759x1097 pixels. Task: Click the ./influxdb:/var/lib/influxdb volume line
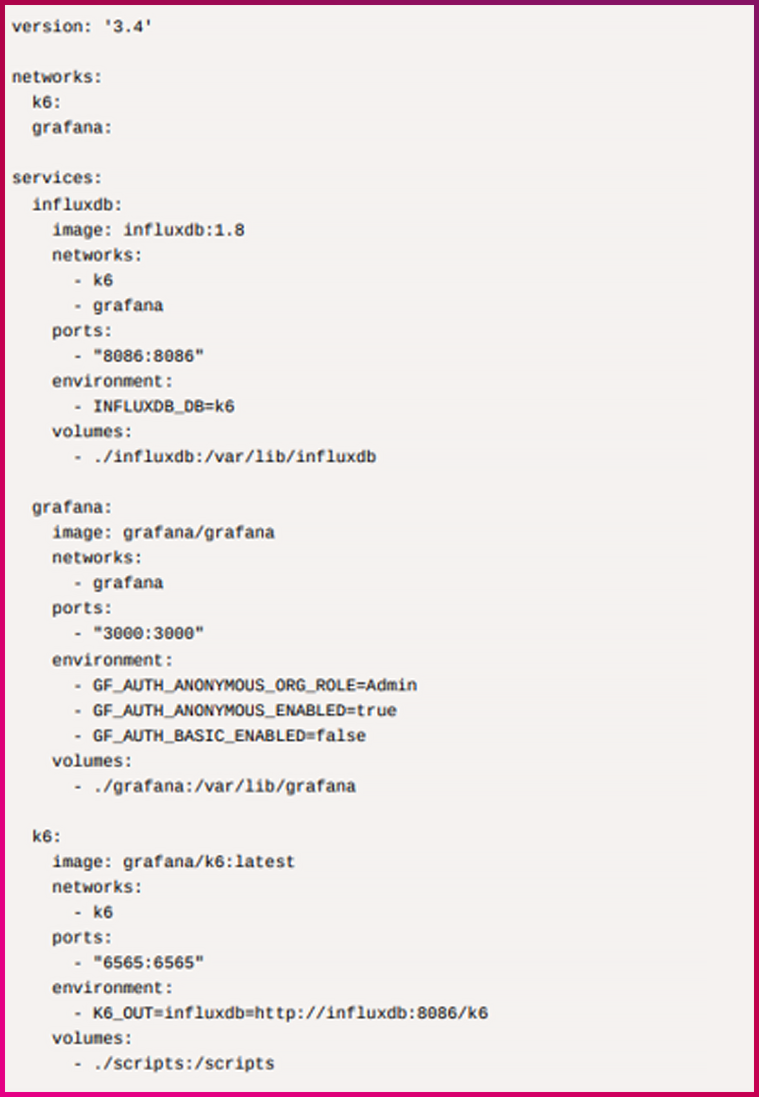pos(235,457)
